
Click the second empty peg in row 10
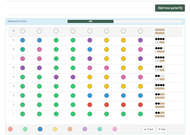coord(39,31)
